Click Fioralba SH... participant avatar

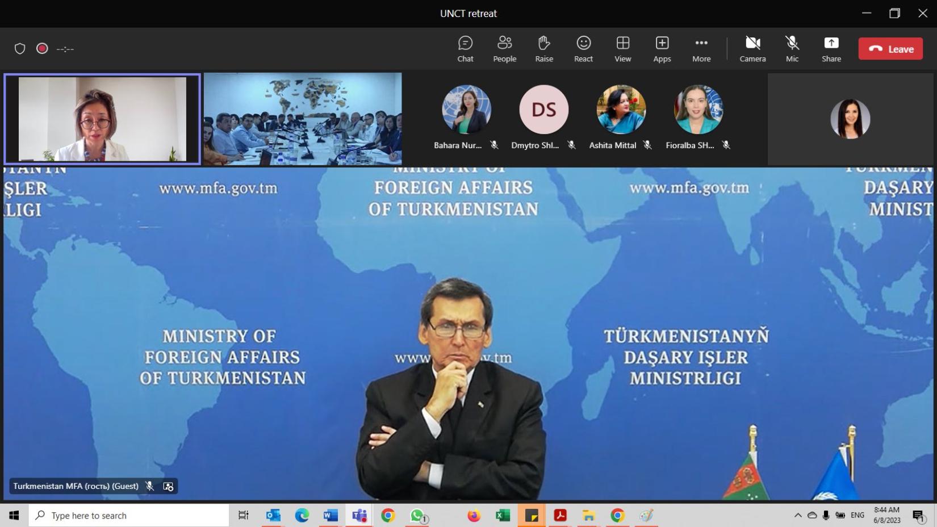(698, 110)
